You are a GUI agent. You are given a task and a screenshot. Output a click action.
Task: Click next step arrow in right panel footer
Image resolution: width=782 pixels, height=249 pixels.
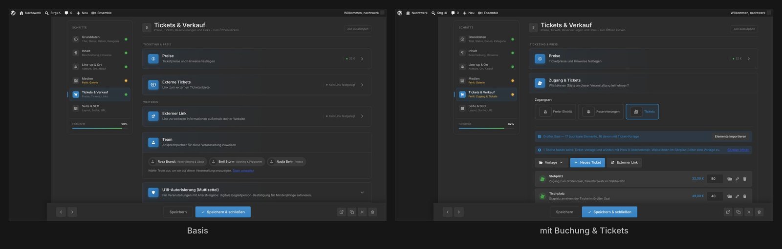coord(458,212)
